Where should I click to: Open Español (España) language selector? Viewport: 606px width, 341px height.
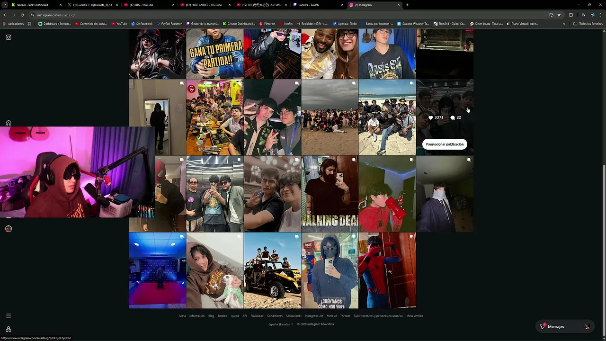(x=281, y=324)
